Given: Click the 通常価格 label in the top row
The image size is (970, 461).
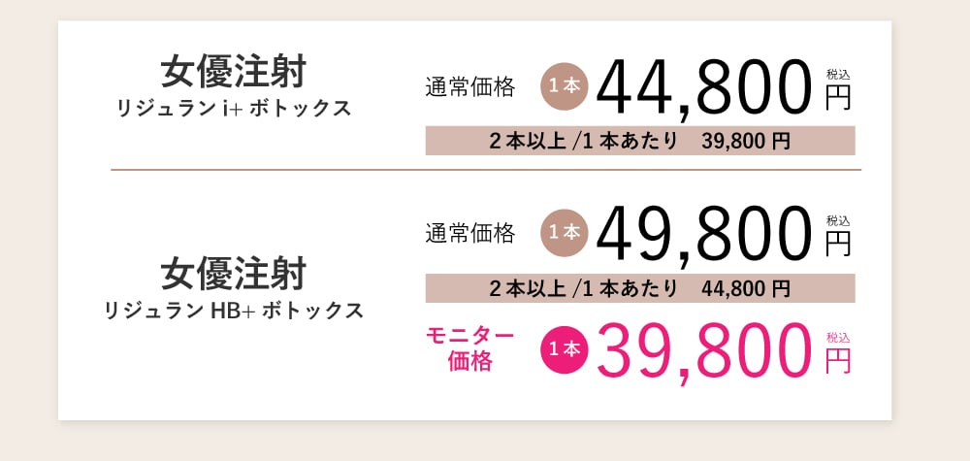Looking at the screenshot, I should coord(470,88).
